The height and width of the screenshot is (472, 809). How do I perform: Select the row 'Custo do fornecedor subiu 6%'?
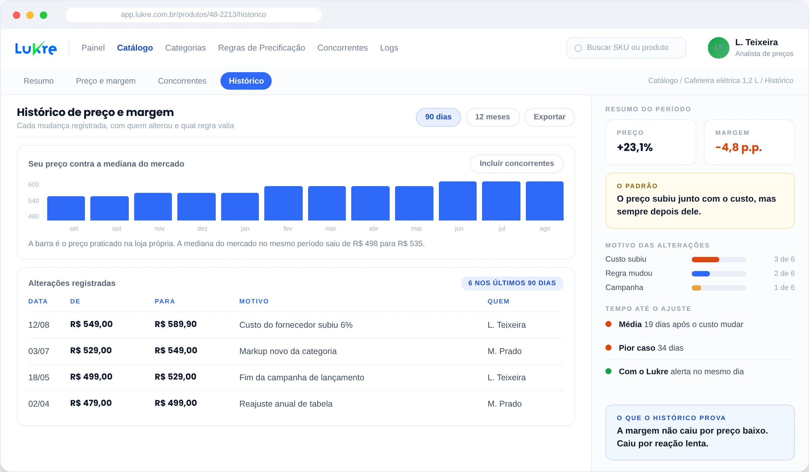coord(296,325)
